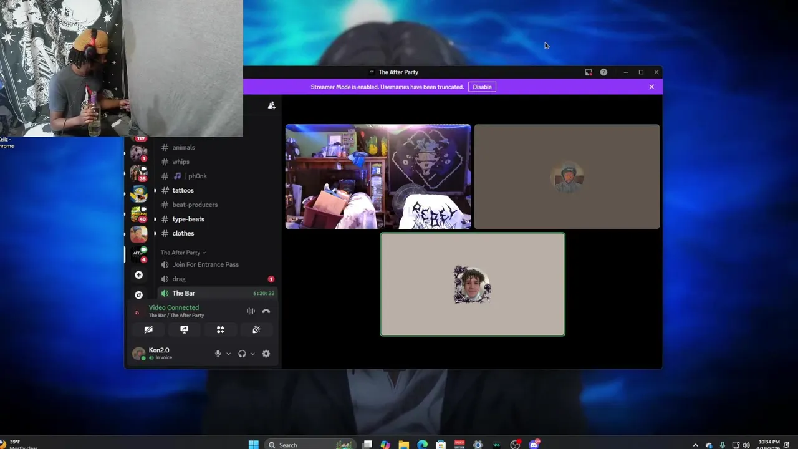Click the Kon2.0 user avatar

pyautogui.click(x=138, y=354)
